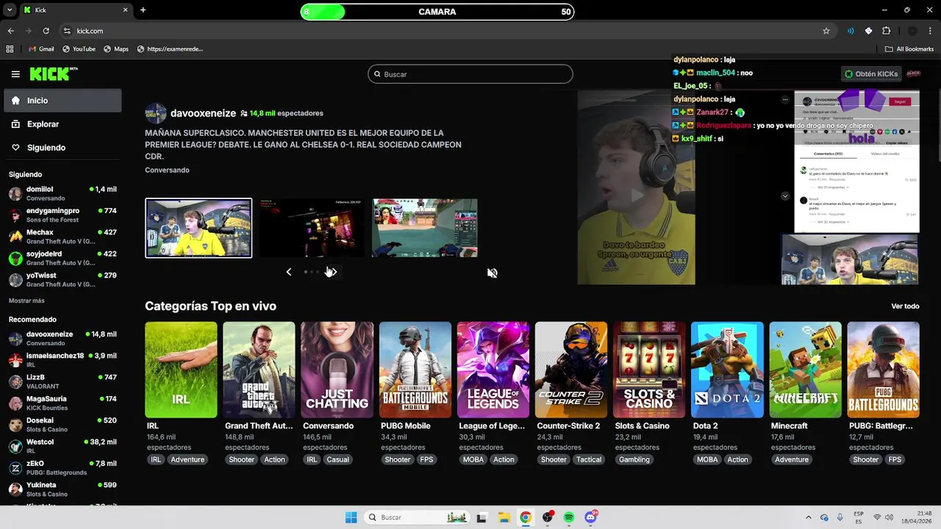Open the Maps bookmark

(116, 49)
